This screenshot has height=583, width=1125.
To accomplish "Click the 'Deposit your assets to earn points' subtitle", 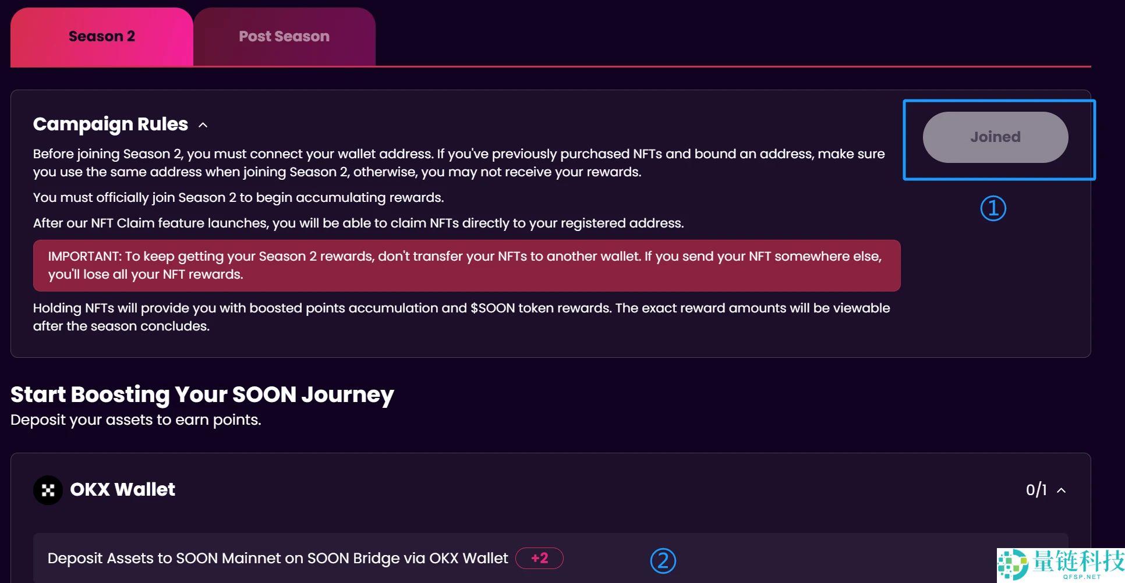I will (x=136, y=420).
